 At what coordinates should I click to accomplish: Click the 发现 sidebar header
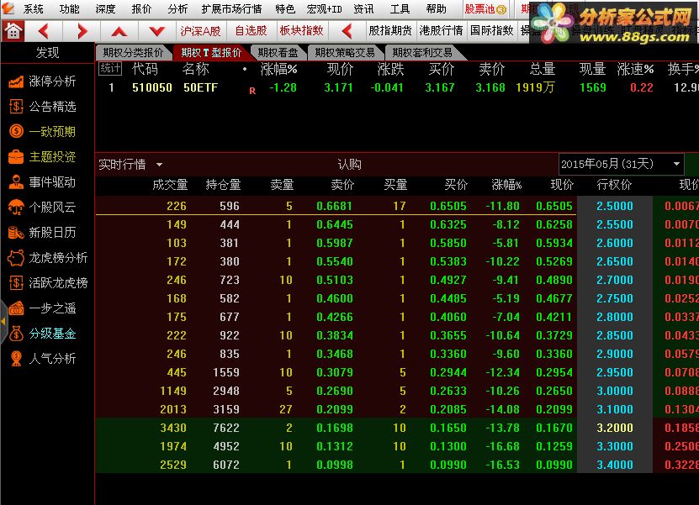click(47, 53)
